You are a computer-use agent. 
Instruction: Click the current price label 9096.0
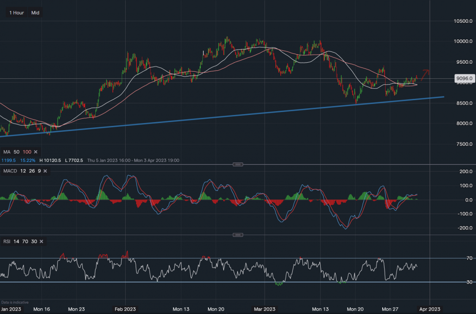450,78
